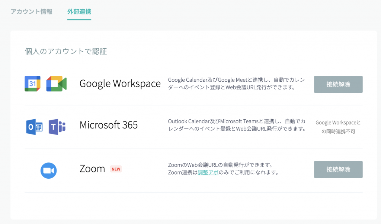Click the Zoom連携は text before the link

[183, 172]
